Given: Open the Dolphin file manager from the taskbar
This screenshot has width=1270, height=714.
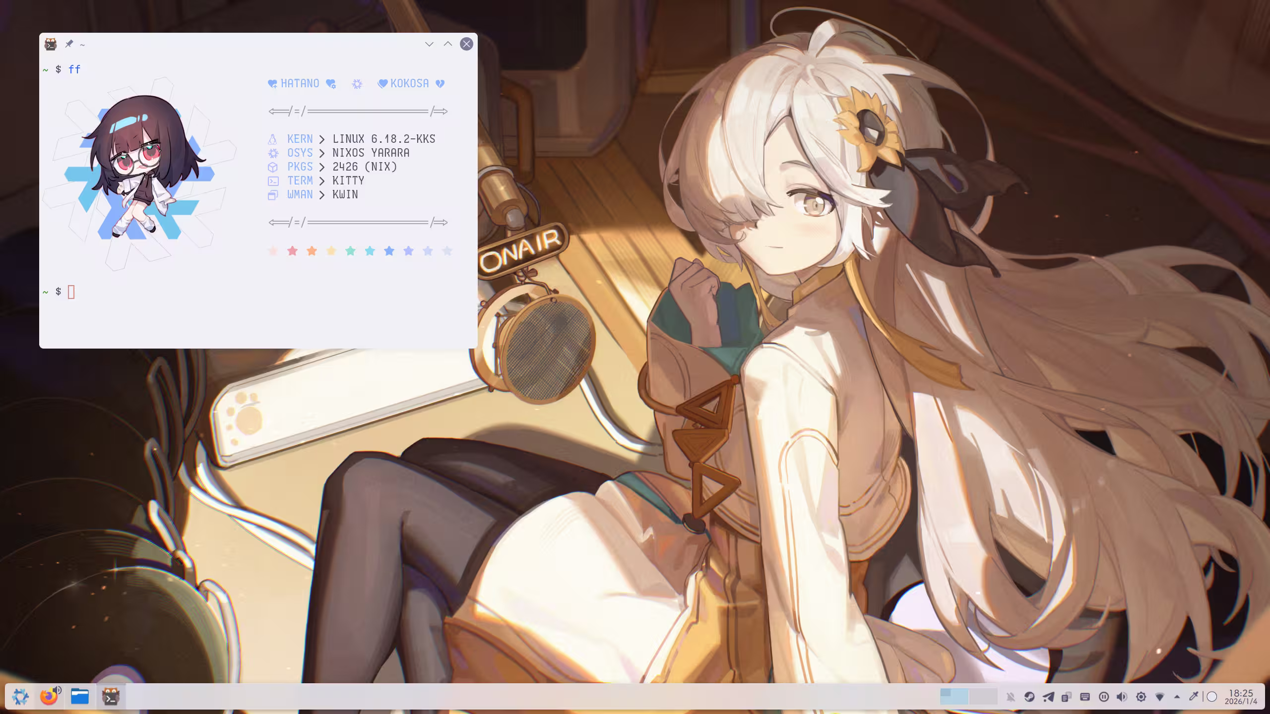Looking at the screenshot, I should pyautogui.click(x=79, y=697).
